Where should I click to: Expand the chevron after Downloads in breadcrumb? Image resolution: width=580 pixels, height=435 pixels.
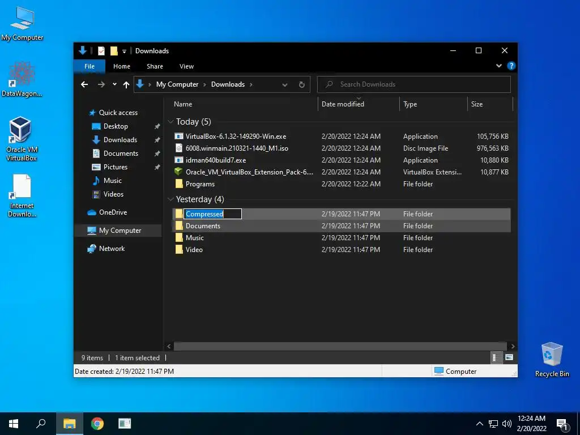point(251,85)
